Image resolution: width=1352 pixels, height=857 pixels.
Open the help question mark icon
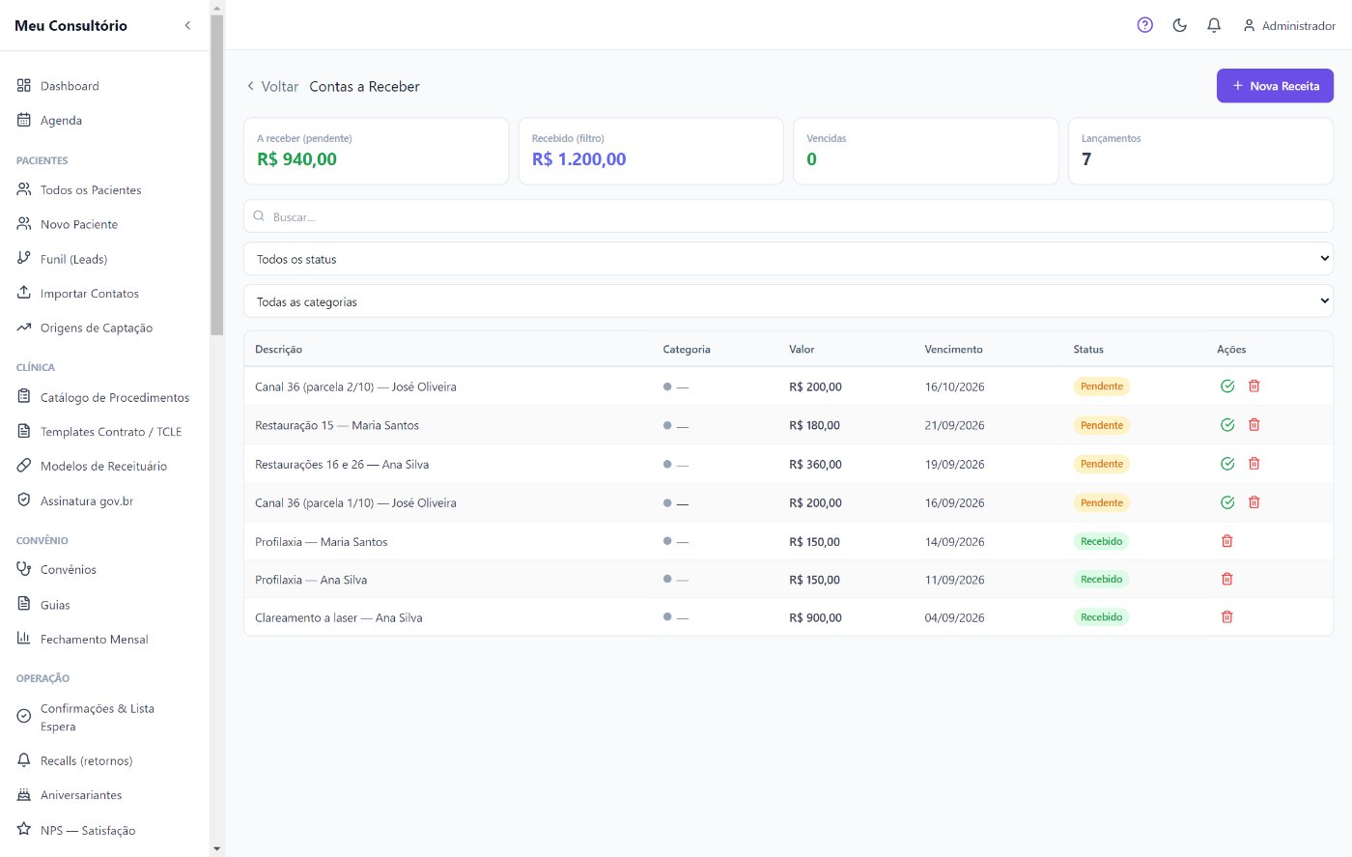pyautogui.click(x=1145, y=25)
